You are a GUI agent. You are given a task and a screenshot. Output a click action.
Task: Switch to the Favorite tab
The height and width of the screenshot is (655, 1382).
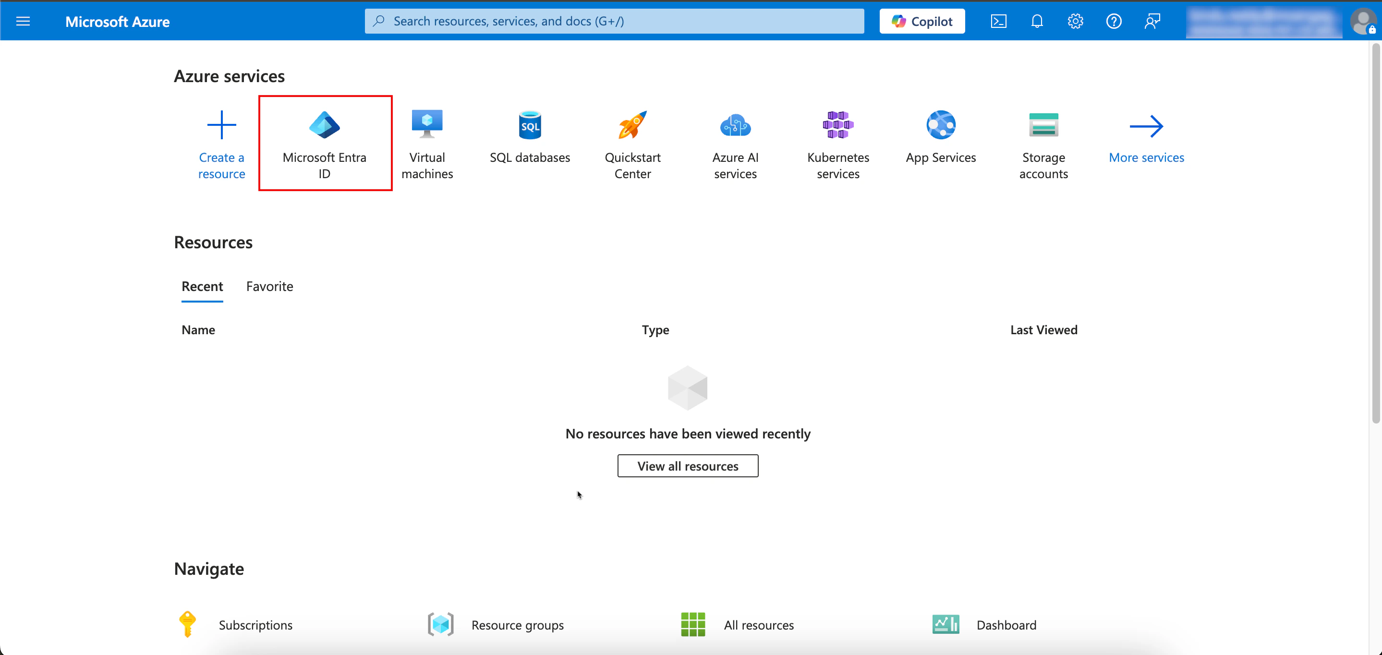pyautogui.click(x=269, y=287)
